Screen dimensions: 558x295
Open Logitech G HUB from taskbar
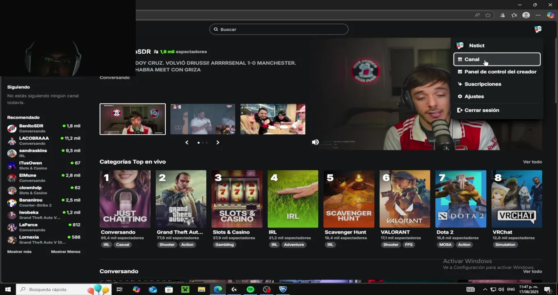[234, 289]
